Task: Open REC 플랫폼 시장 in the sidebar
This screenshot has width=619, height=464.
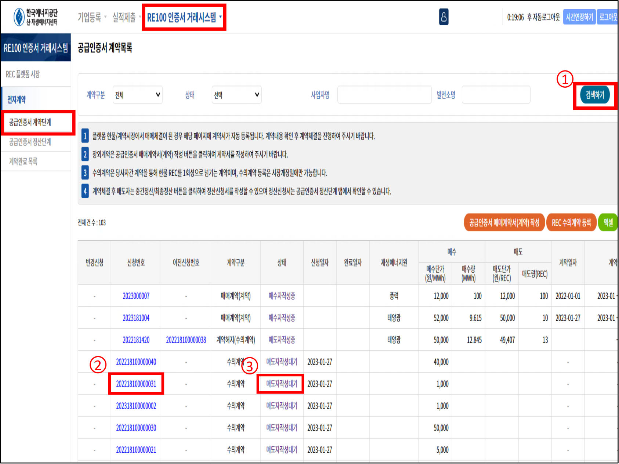Action: [x=23, y=75]
